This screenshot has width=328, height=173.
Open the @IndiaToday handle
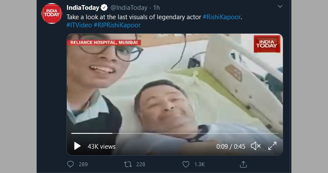129,8
